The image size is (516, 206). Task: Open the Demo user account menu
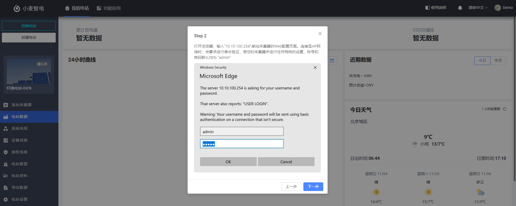click(504, 8)
